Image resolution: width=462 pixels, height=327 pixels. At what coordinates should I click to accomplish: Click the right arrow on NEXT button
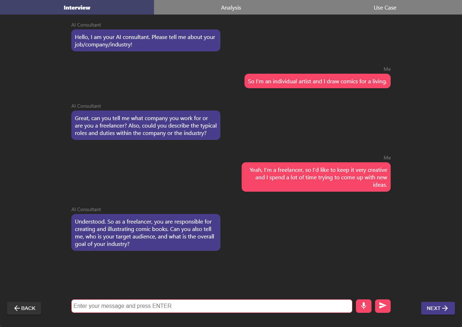pos(445,308)
